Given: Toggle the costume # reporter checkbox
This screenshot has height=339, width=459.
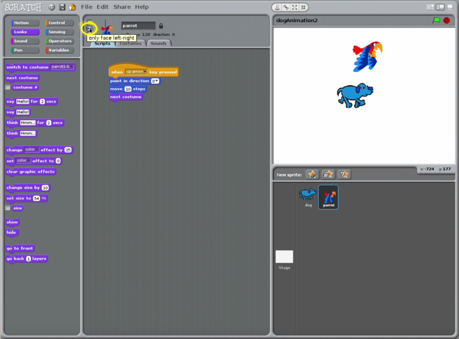Looking at the screenshot, I should (8, 87).
